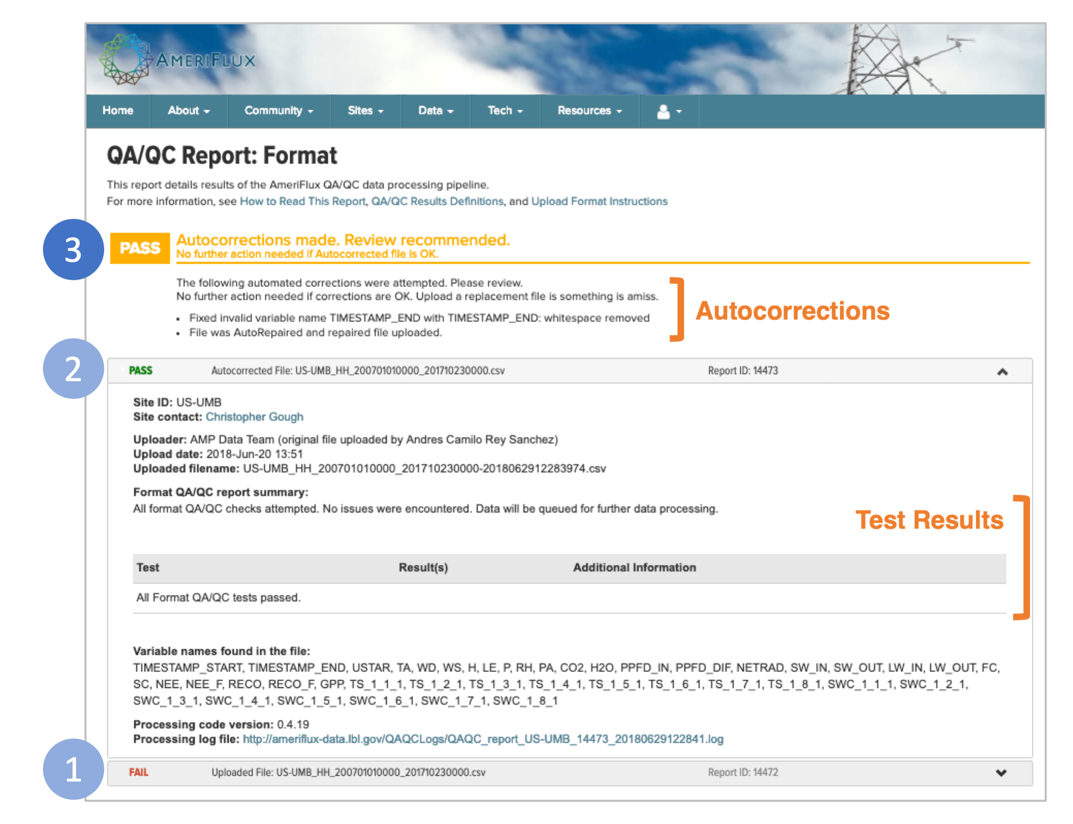Click the AmeriFlux logo icon
Screen dimensions: 1073x824
click(126, 59)
